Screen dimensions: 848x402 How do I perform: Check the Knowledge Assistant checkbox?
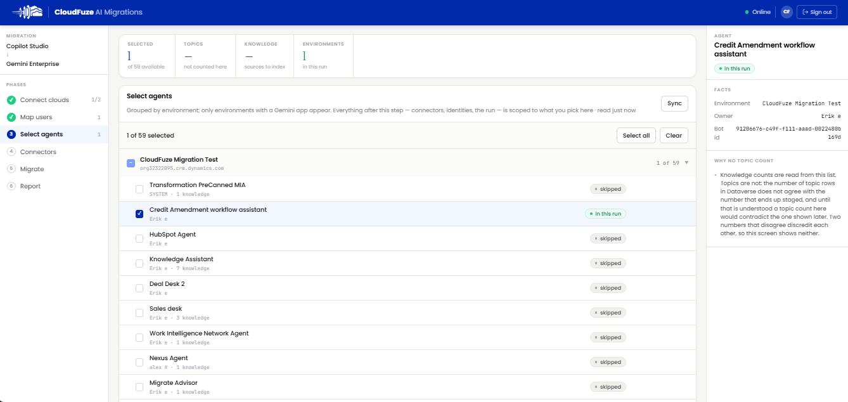[x=139, y=263]
